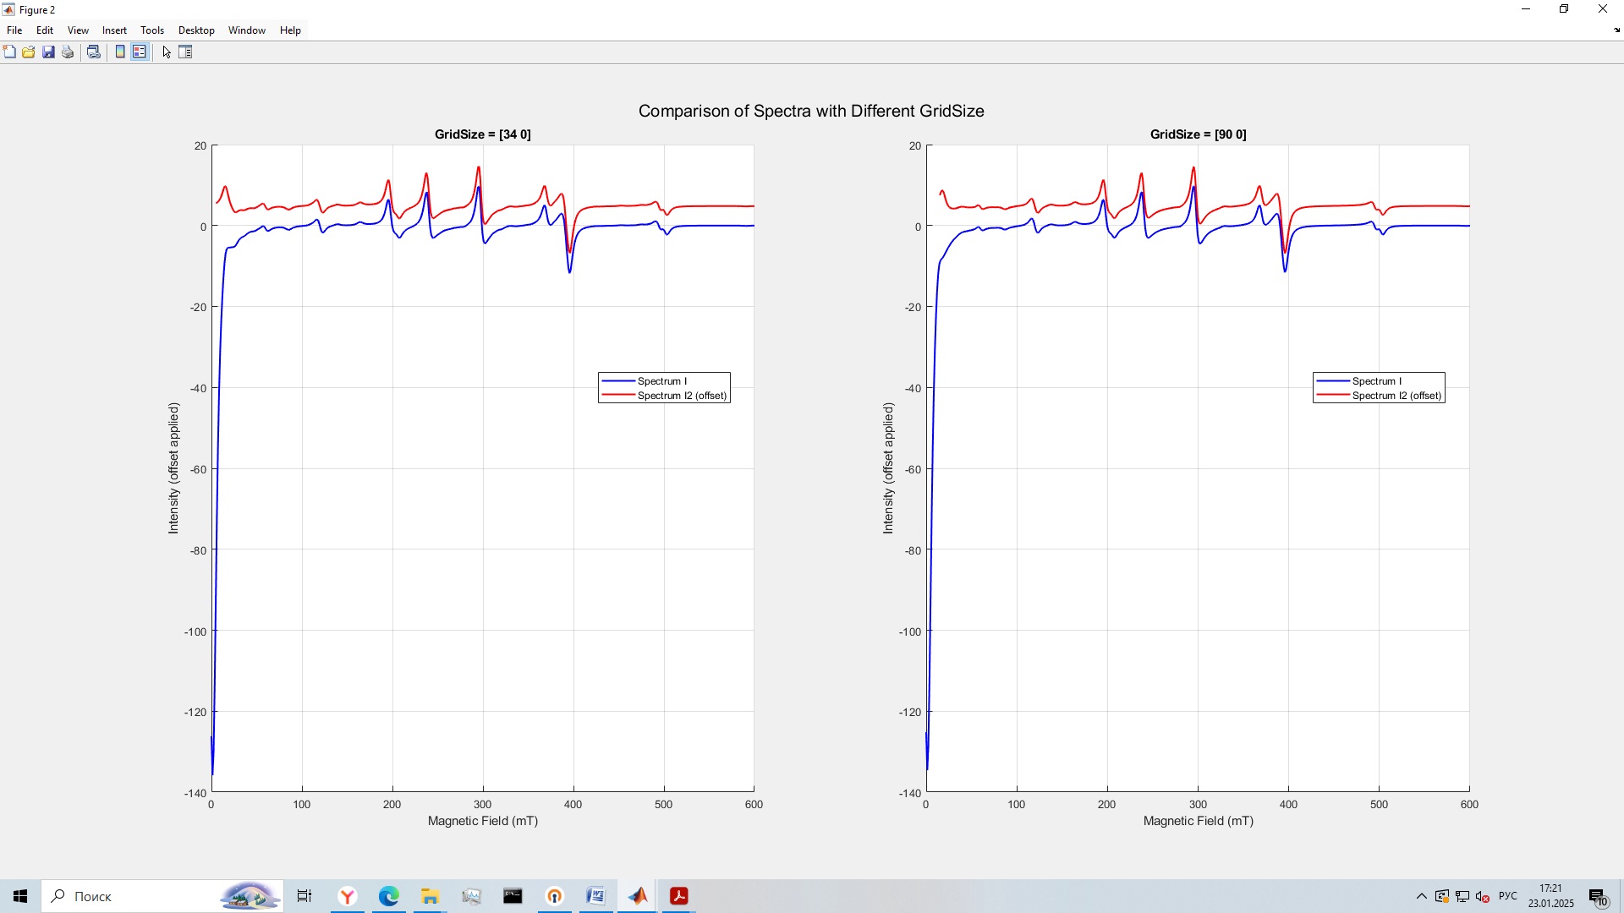
Task: Open the Insert menu
Action: (x=114, y=30)
